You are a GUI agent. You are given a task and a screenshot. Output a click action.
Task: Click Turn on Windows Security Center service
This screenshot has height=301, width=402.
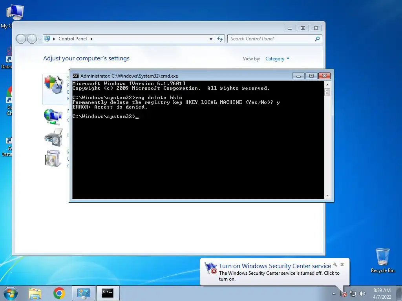pos(275,266)
